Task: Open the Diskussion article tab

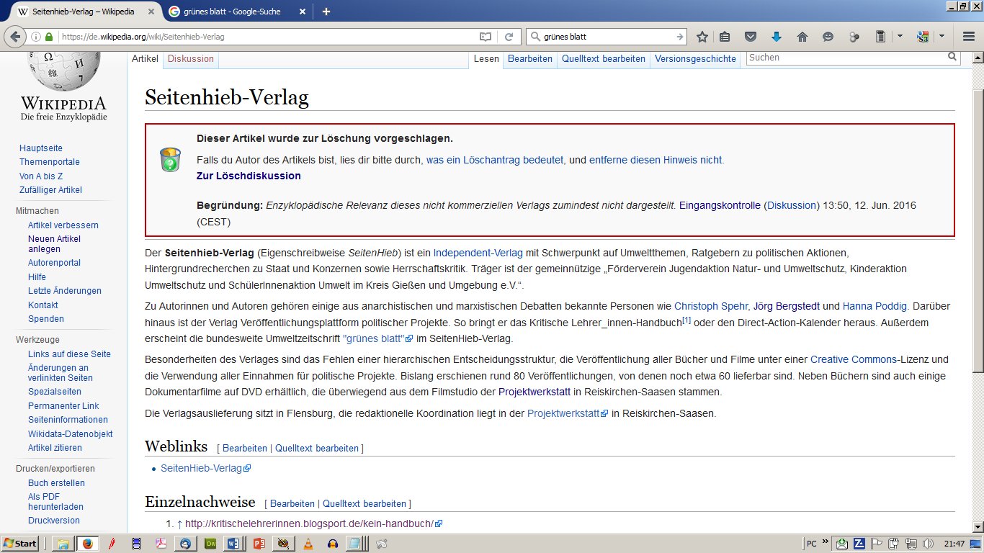Action: [191, 59]
